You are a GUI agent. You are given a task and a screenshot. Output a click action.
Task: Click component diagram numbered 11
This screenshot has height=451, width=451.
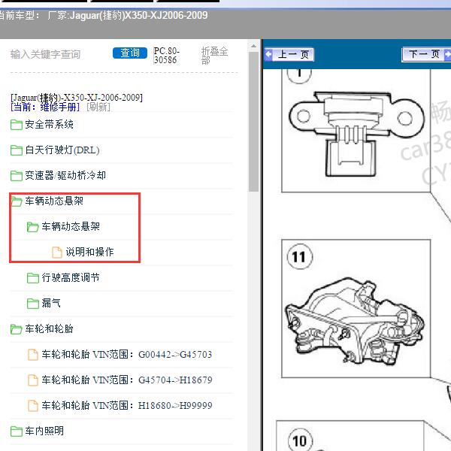click(356, 308)
